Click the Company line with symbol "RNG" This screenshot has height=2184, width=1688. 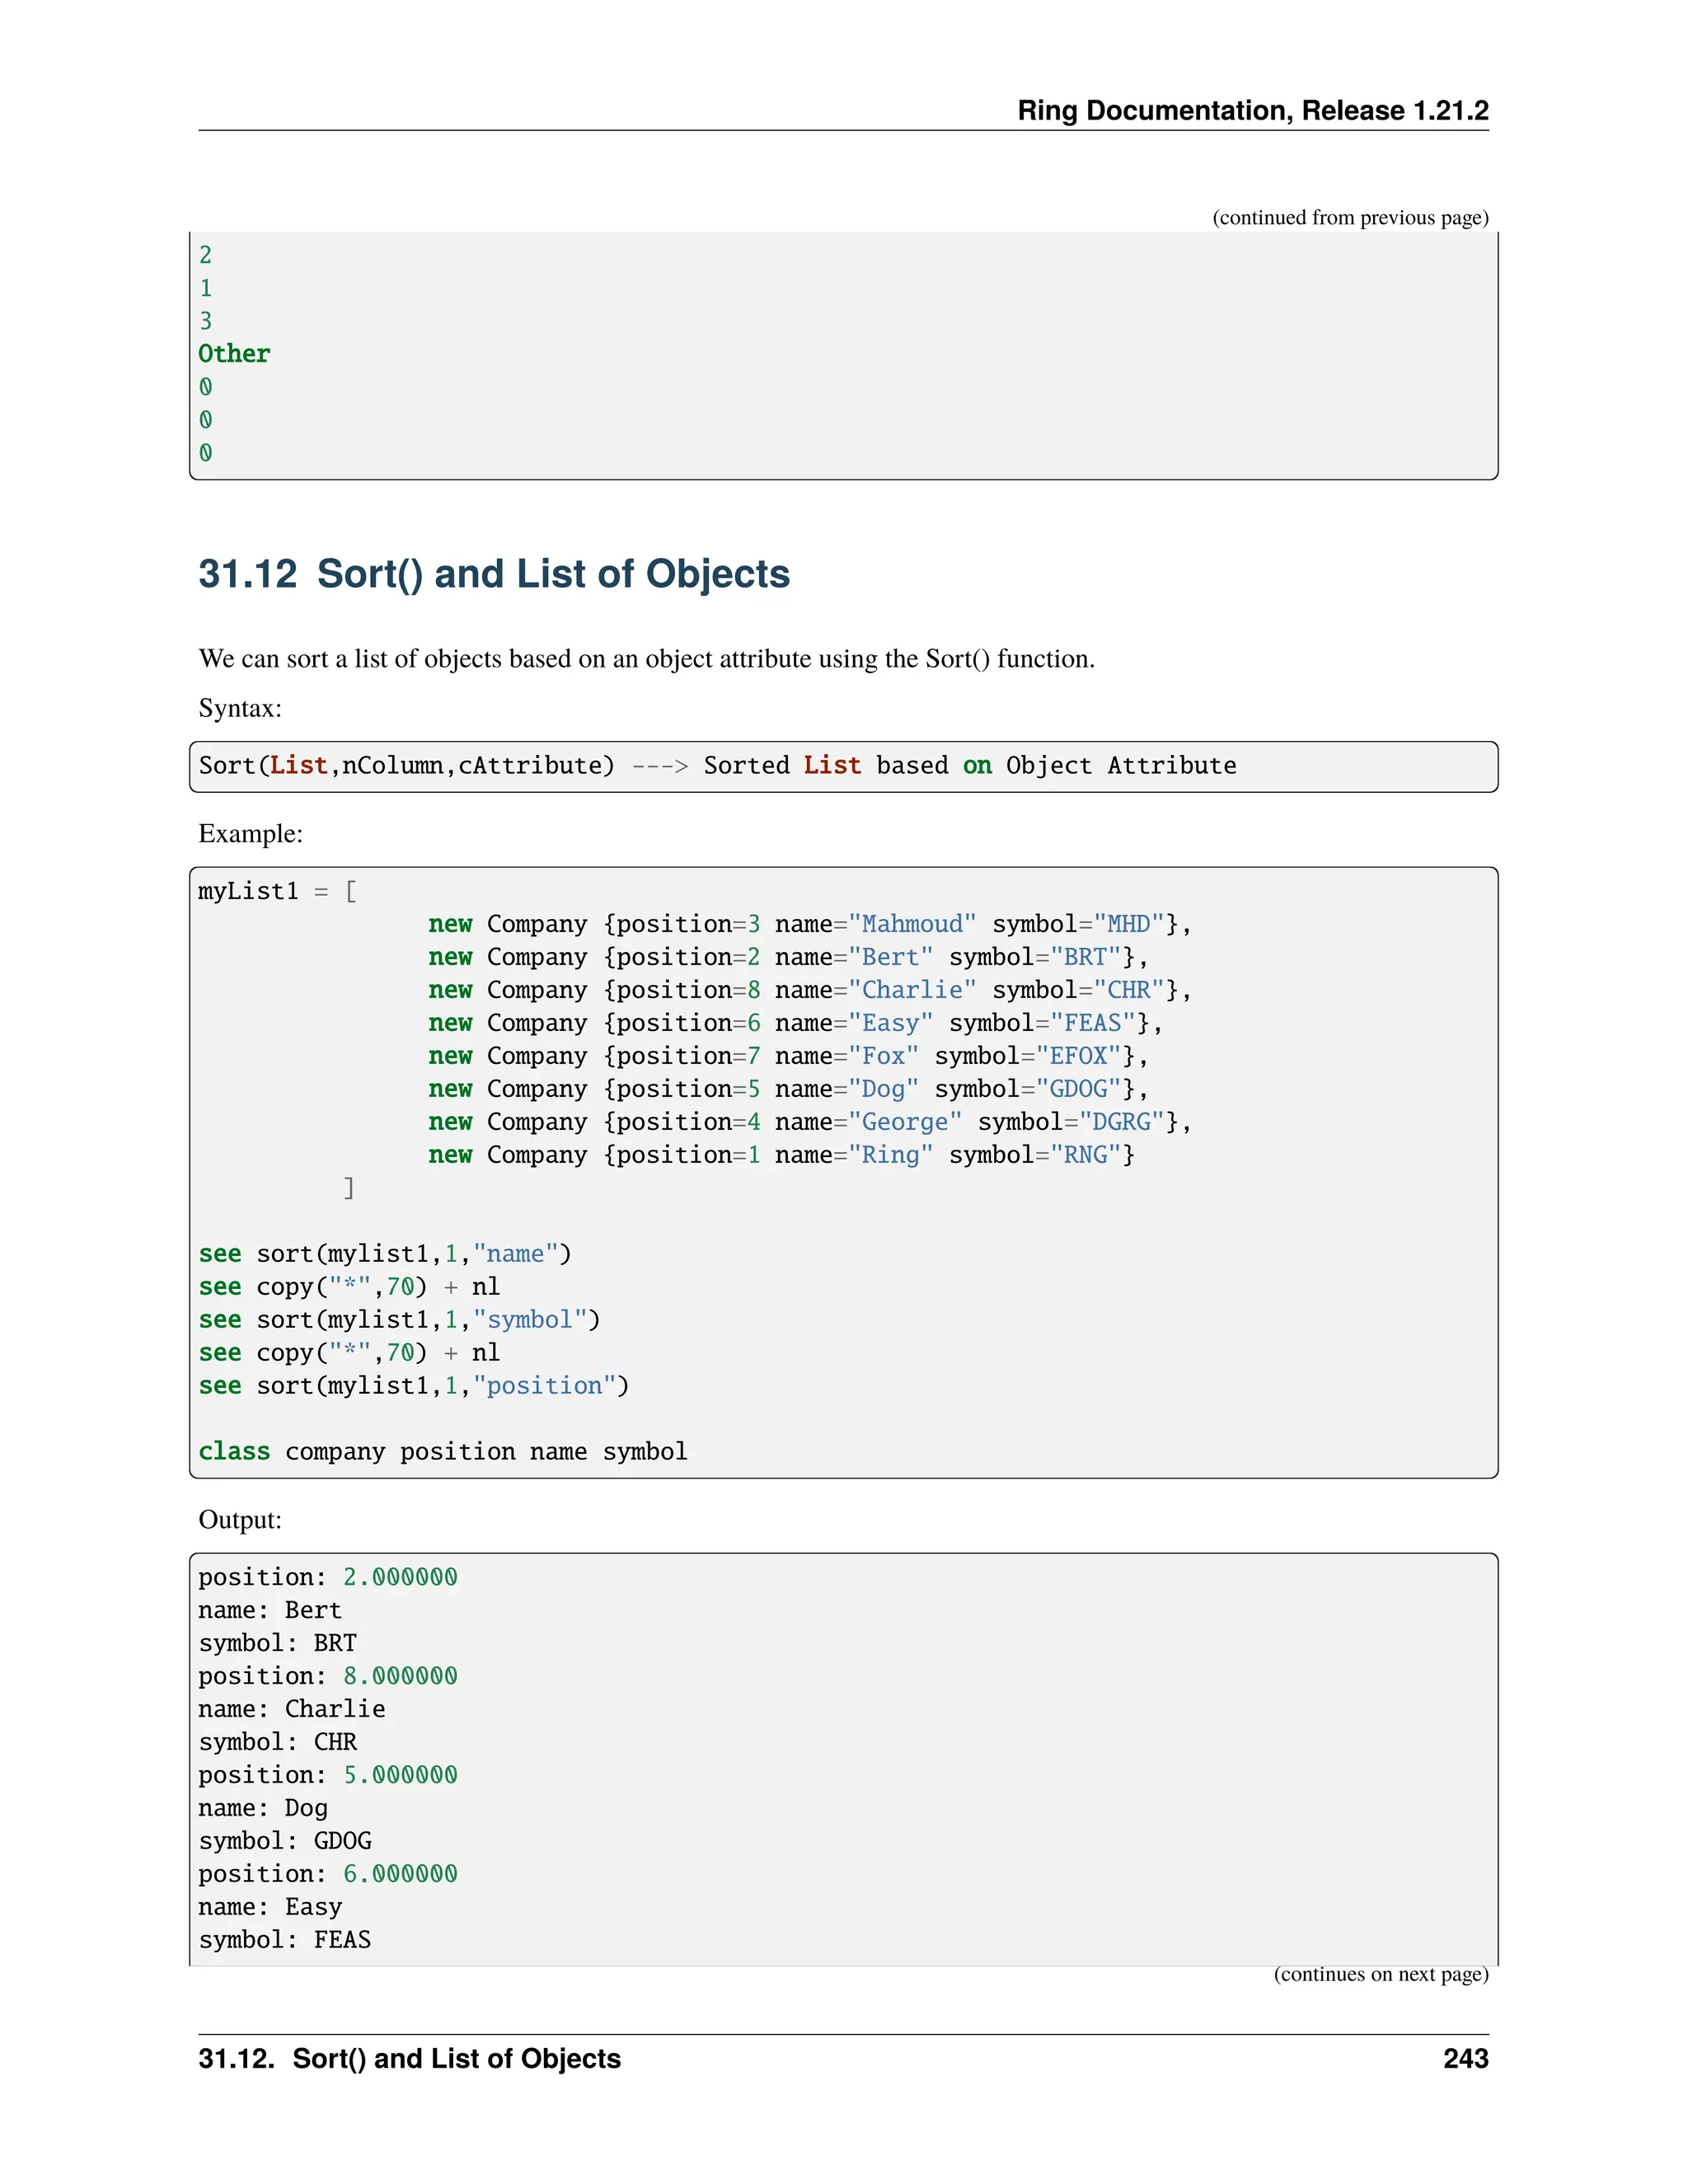point(780,1155)
